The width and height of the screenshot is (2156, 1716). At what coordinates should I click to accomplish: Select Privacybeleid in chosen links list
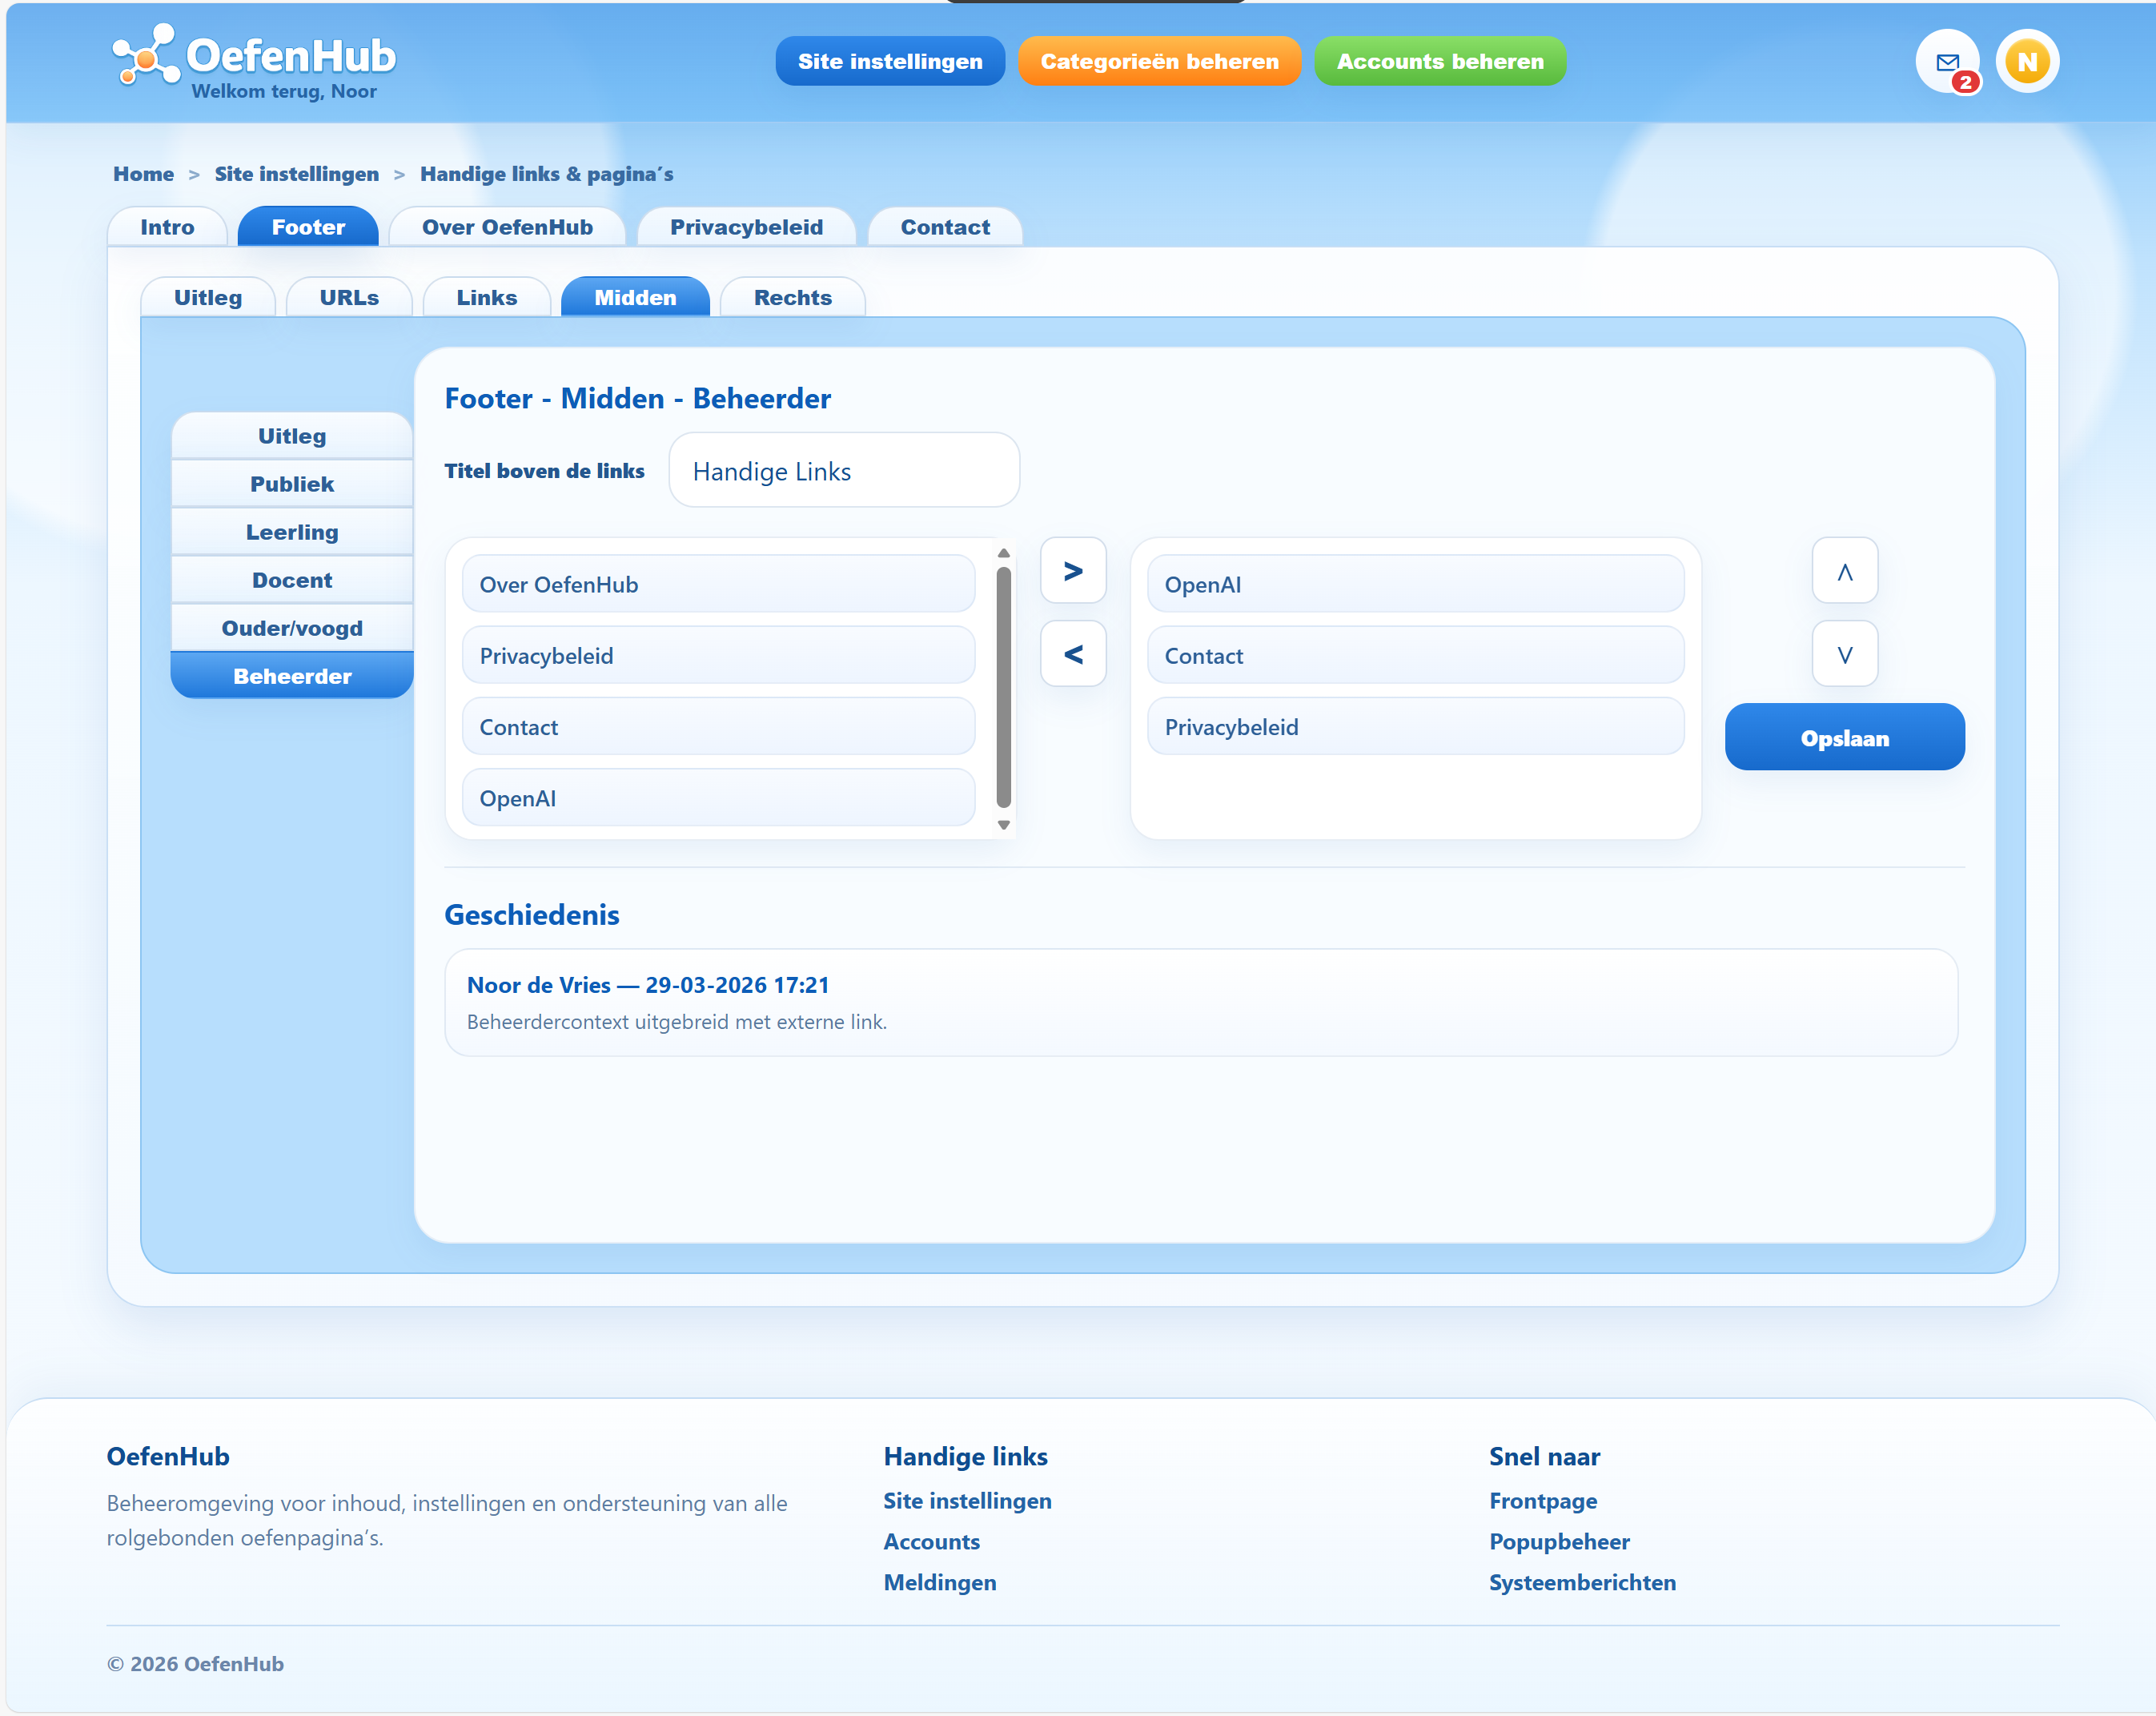[x=1415, y=727]
